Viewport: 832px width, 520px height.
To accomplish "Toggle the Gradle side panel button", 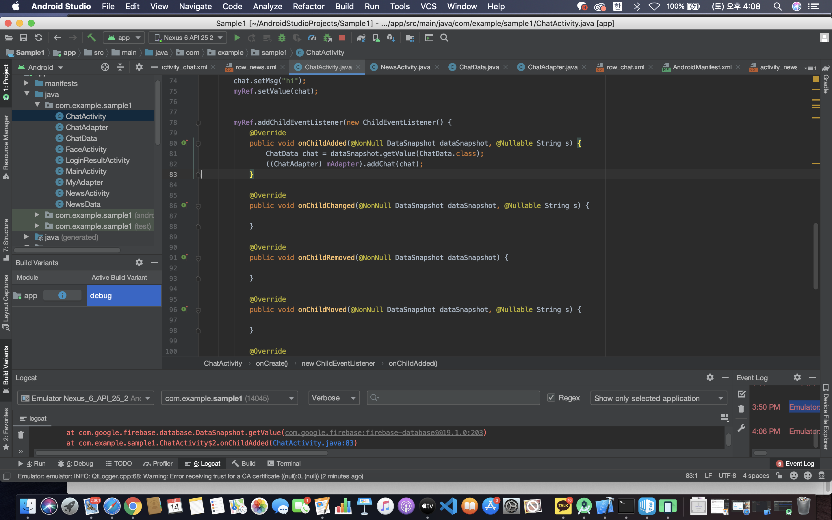I will 826,80.
